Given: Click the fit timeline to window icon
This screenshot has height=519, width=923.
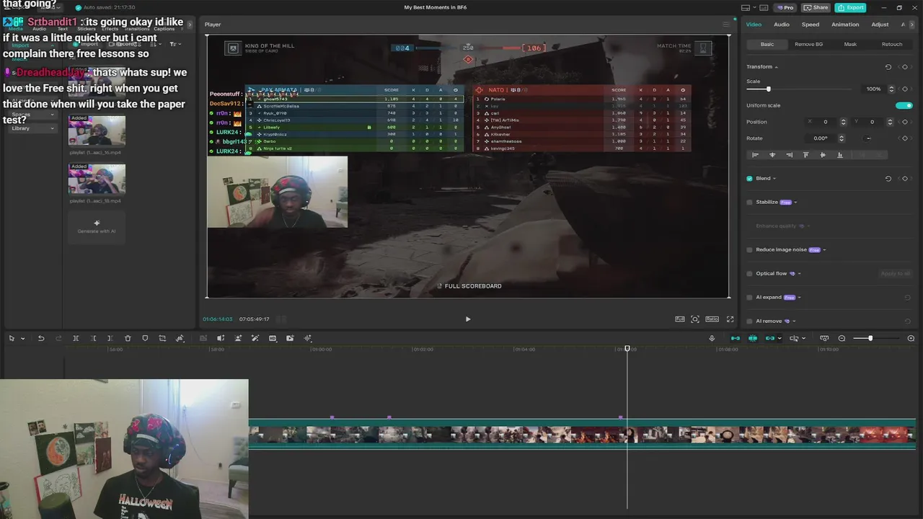Looking at the screenshot, I should point(824,338).
